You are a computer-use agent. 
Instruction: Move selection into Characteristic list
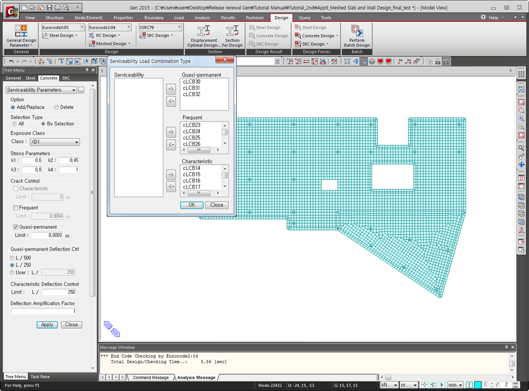click(171, 175)
